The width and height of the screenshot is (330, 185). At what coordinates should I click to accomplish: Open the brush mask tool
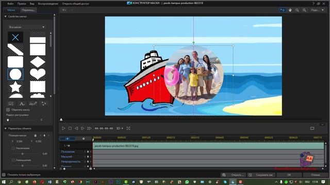33,104
